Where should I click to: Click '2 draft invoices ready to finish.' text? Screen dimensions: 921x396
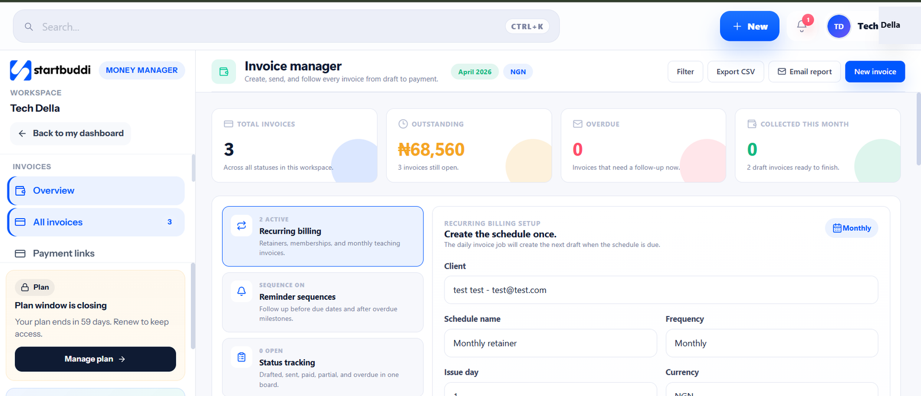(793, 167)
